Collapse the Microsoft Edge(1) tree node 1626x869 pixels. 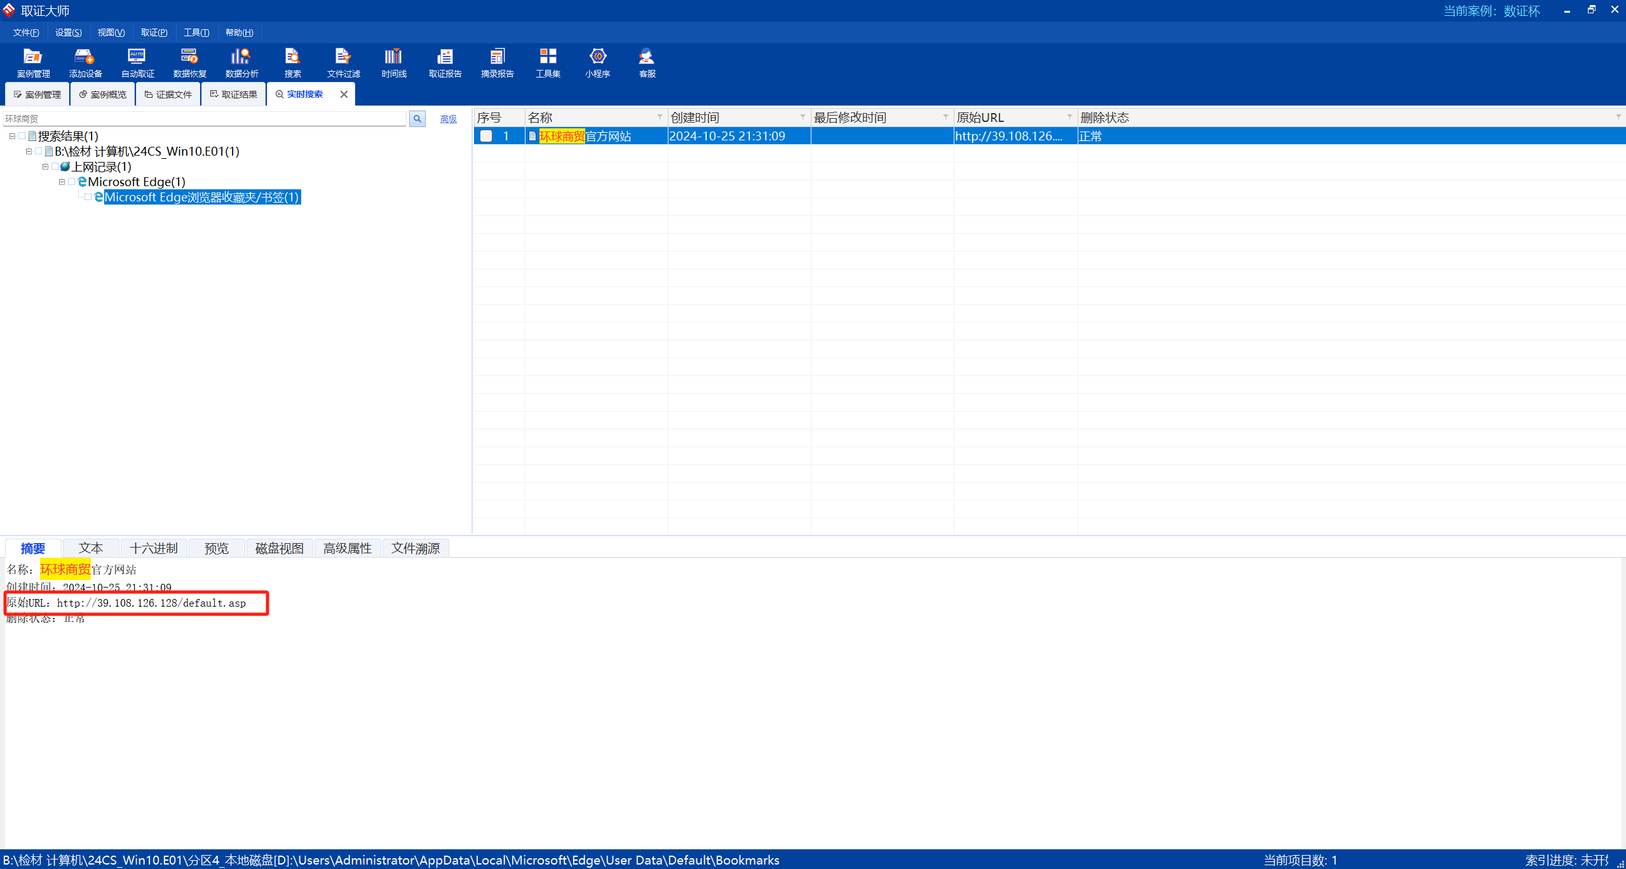(62, 182)
